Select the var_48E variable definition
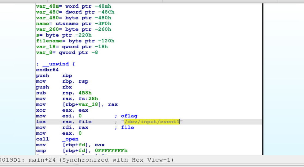This screenshot has width=304, height=167. point(74,6)
